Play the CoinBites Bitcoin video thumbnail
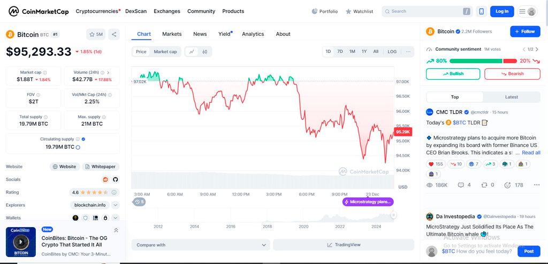Image resolution: width=548 pixels, height=264 pixels. coord(21,242)
